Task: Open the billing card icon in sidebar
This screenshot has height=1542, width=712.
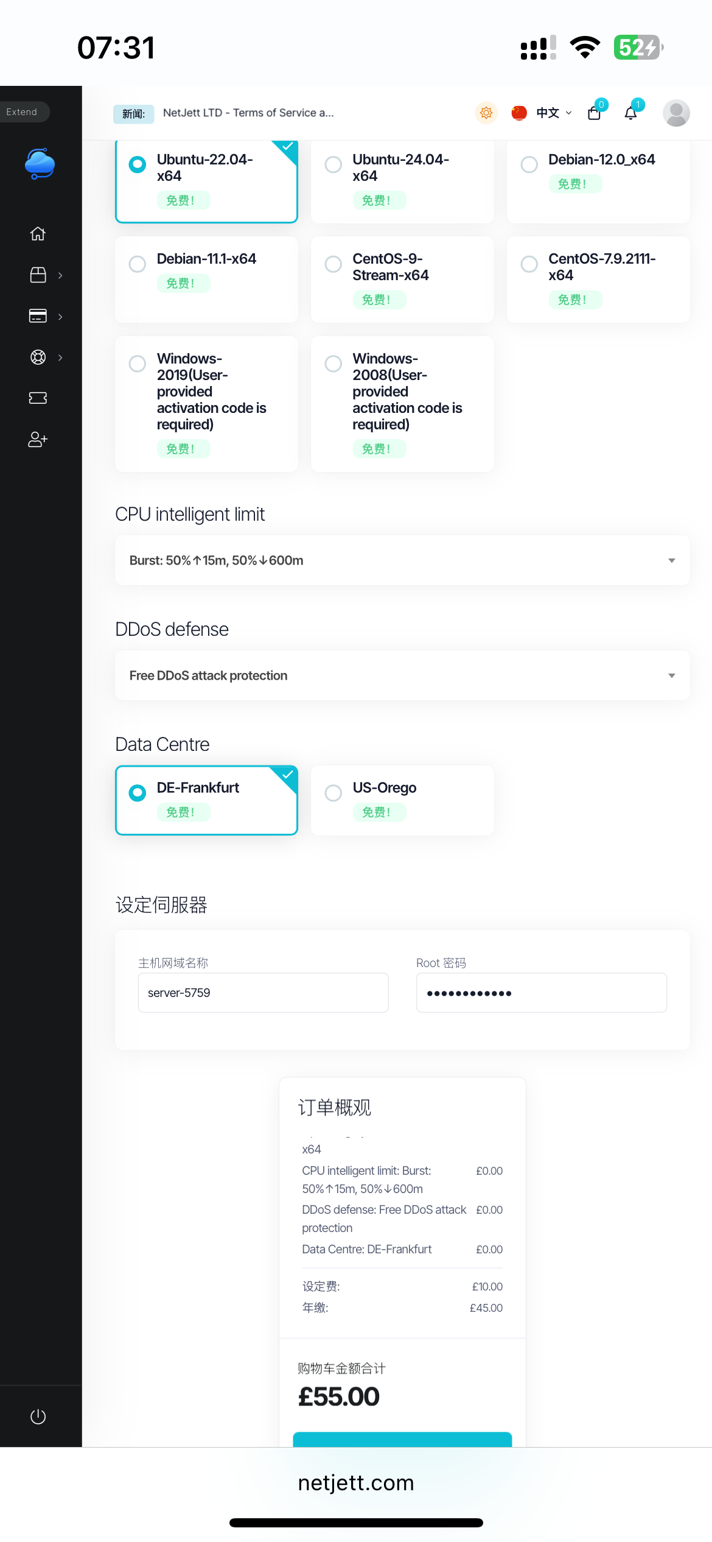Action: click(x=38, y=316)
